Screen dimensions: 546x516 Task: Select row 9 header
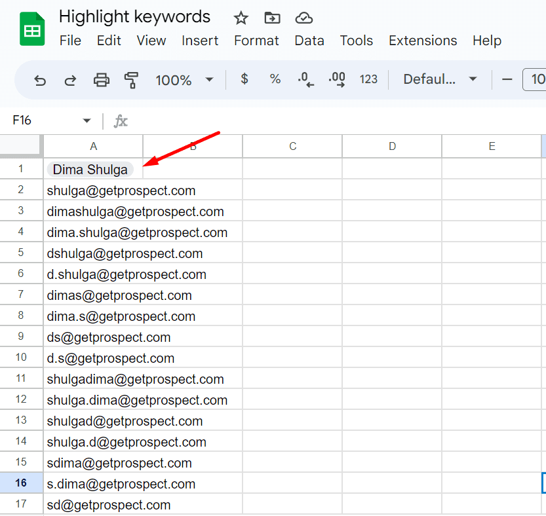click(21, 337)
